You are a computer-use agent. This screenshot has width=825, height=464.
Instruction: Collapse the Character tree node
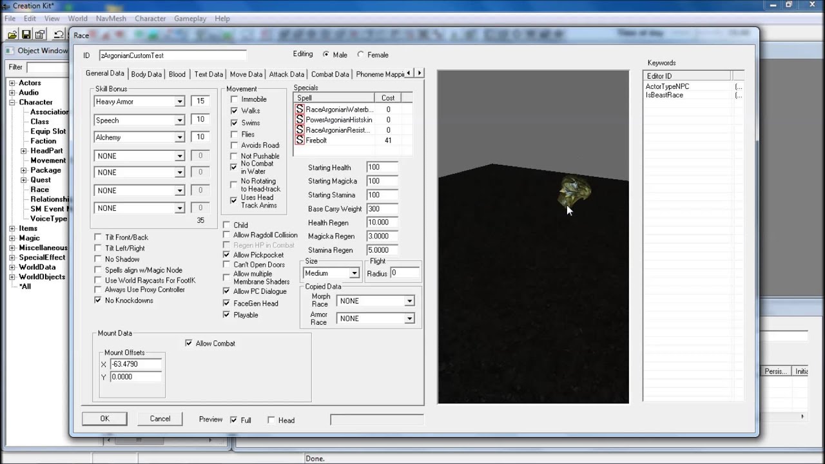pyautogui.click(x=12, y=102)
